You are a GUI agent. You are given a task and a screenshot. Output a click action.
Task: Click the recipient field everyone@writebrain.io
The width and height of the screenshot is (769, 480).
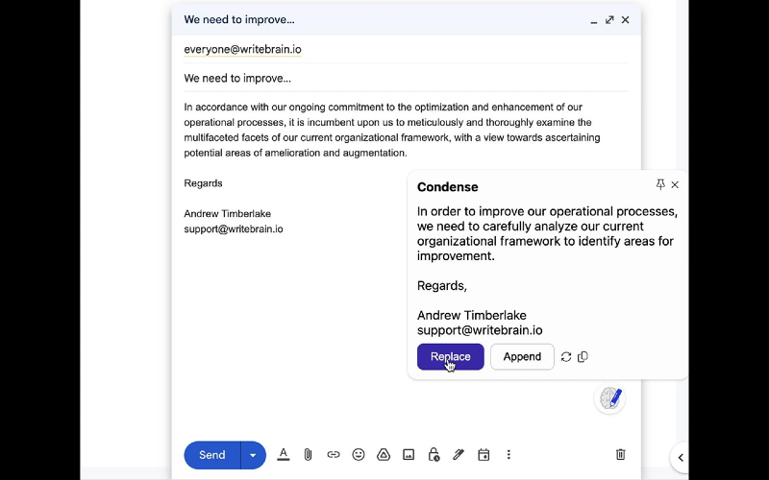pos(243,49)
